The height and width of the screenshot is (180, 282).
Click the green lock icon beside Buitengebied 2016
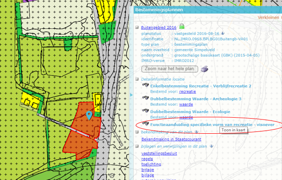(x=182, y=27)
